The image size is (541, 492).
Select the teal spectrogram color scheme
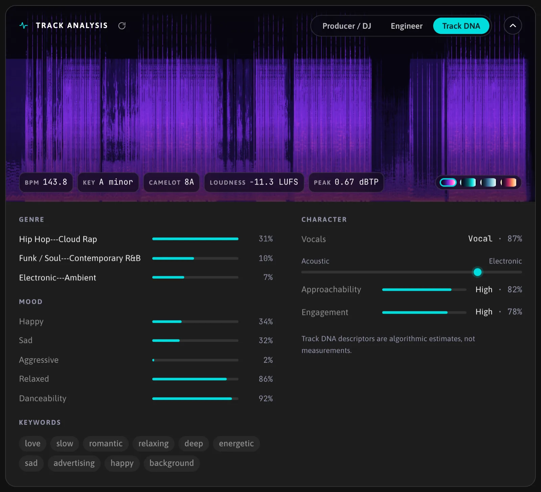pyautogui.click(x=468, y=182)
